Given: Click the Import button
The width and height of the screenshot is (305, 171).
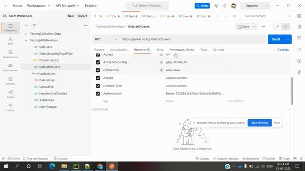Looking at the screenshot, I should click(x=82, y=16).
